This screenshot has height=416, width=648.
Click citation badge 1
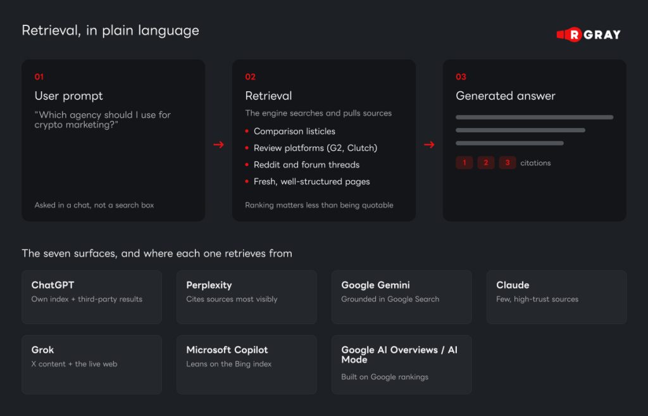[x=464, y=163]
